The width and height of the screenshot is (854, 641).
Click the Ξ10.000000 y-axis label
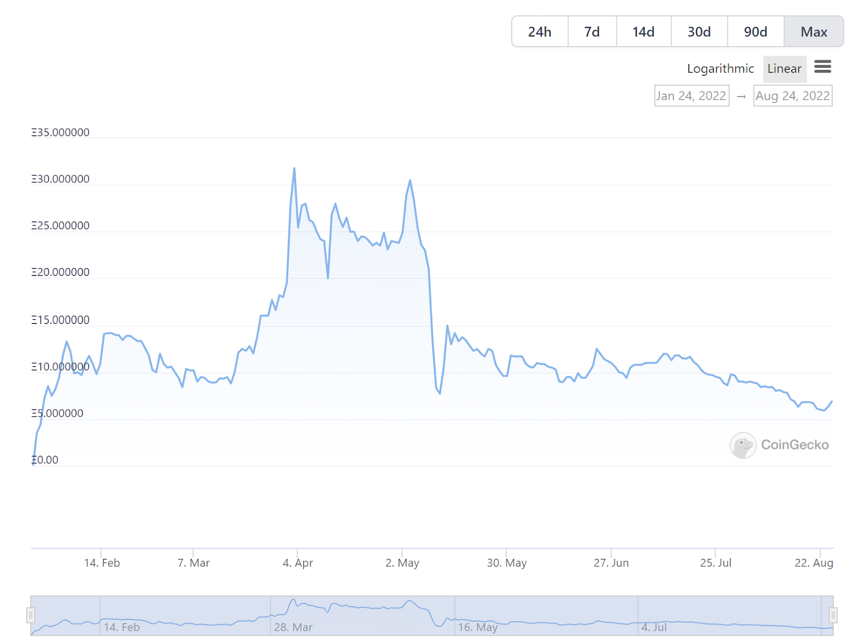[x=60, y=367]
